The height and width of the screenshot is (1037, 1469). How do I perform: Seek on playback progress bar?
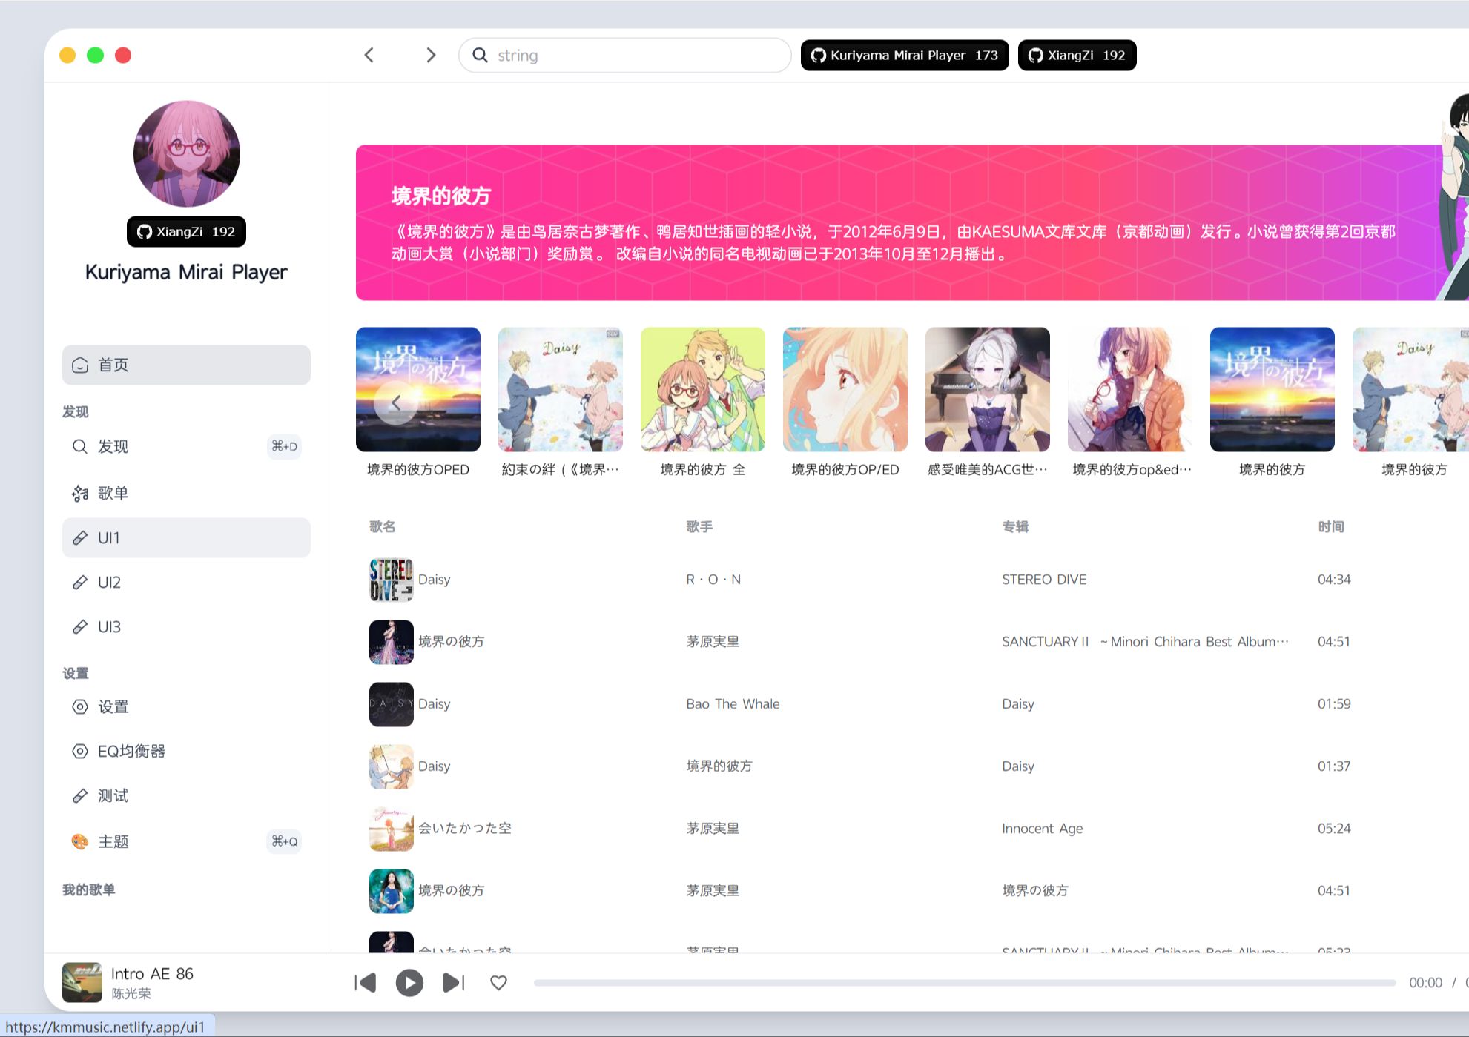(x=964, y=983)
